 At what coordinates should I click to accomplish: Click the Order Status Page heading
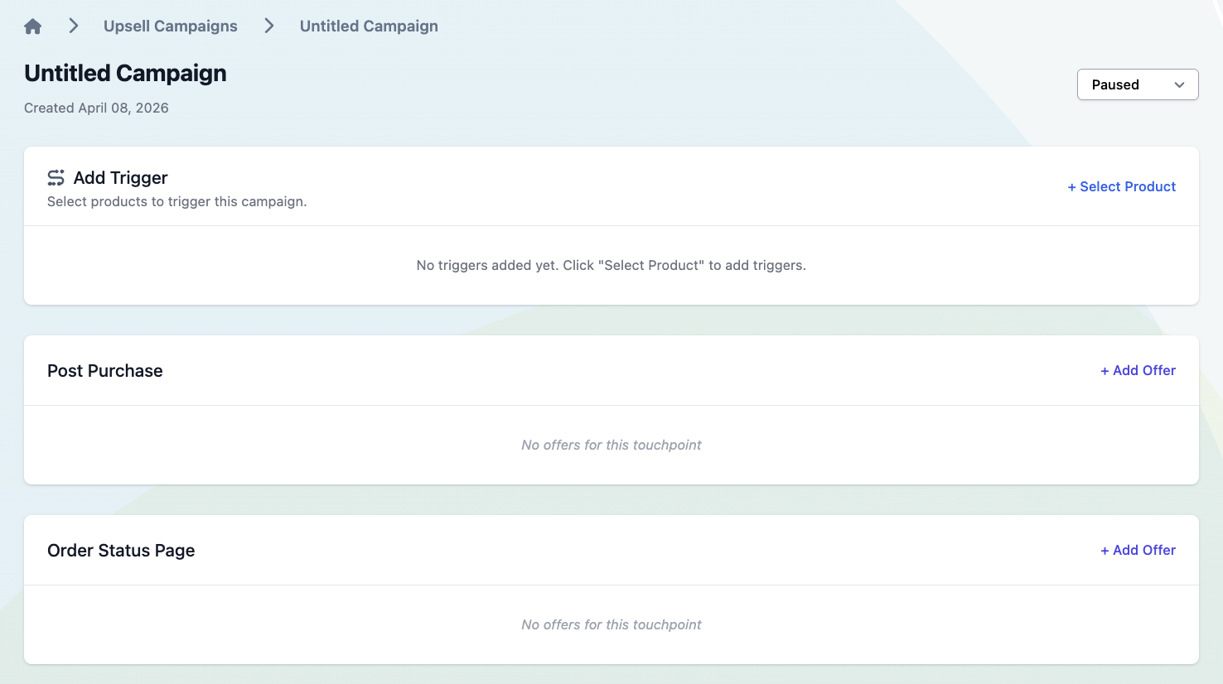click(121, 551)
